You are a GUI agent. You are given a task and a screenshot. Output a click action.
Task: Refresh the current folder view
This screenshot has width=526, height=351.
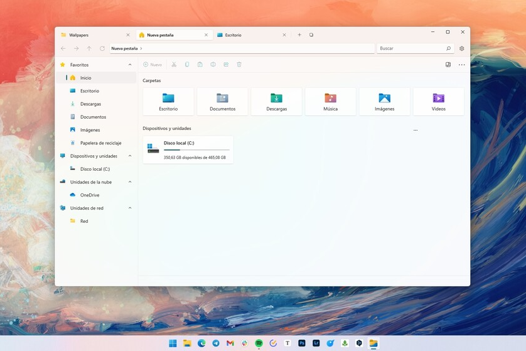coord(102,48)
